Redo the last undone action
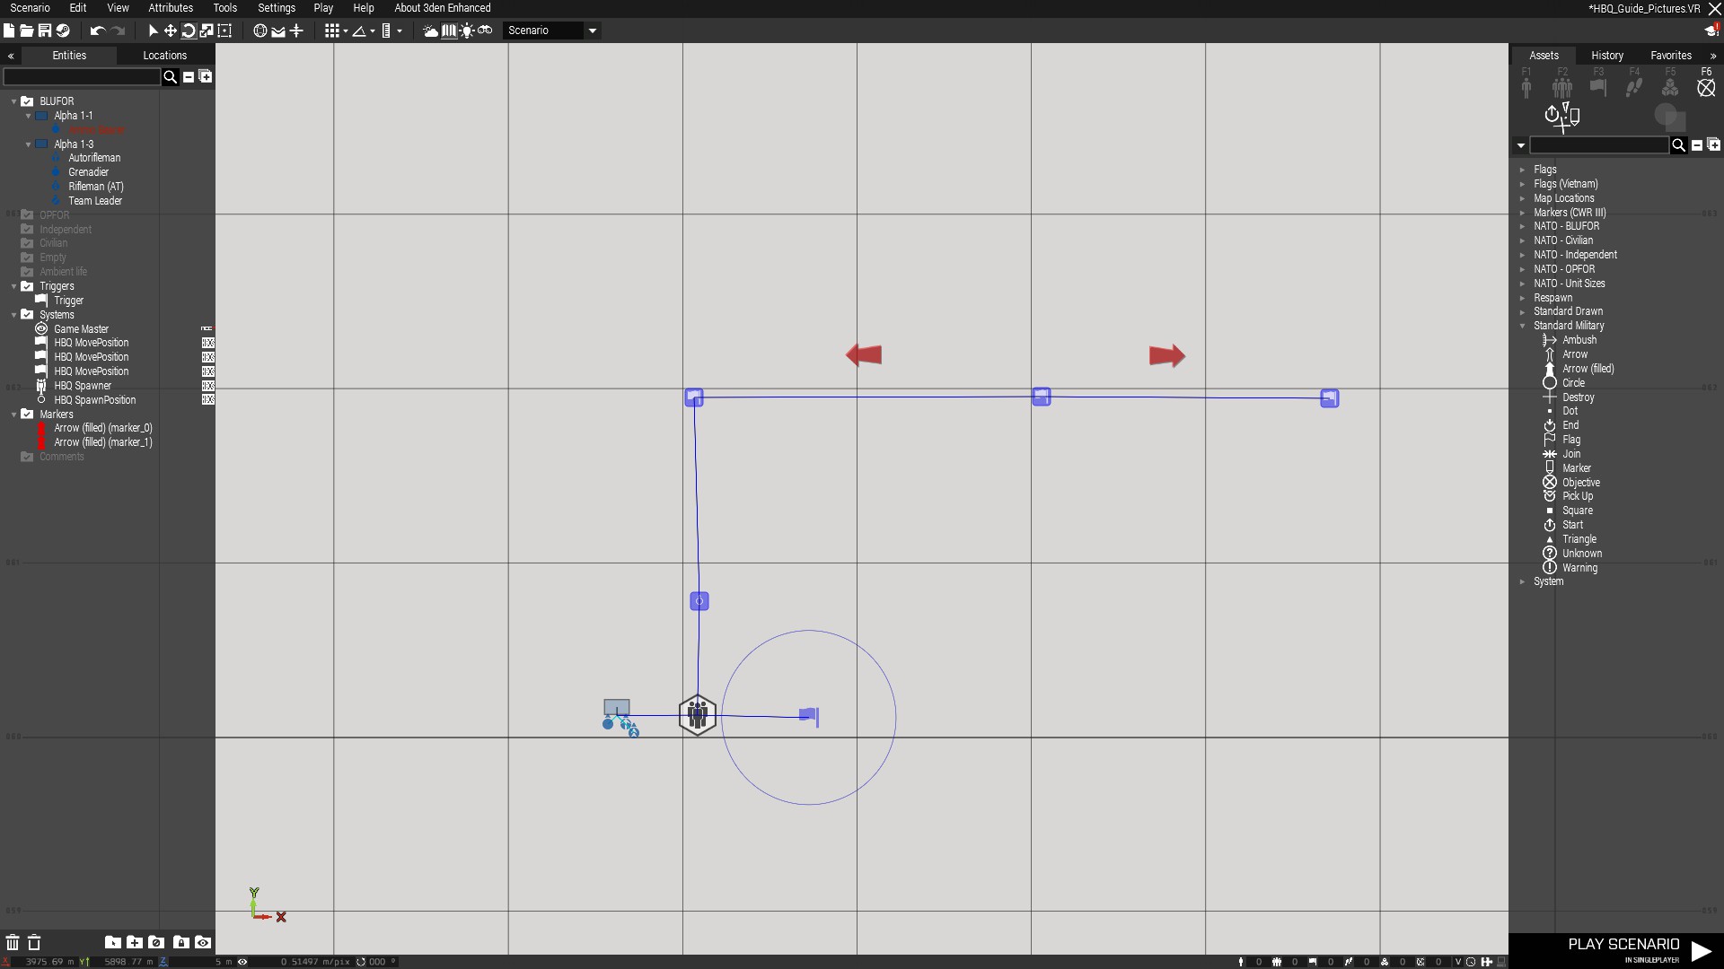 pyautogui.click(x=118, y=31)
